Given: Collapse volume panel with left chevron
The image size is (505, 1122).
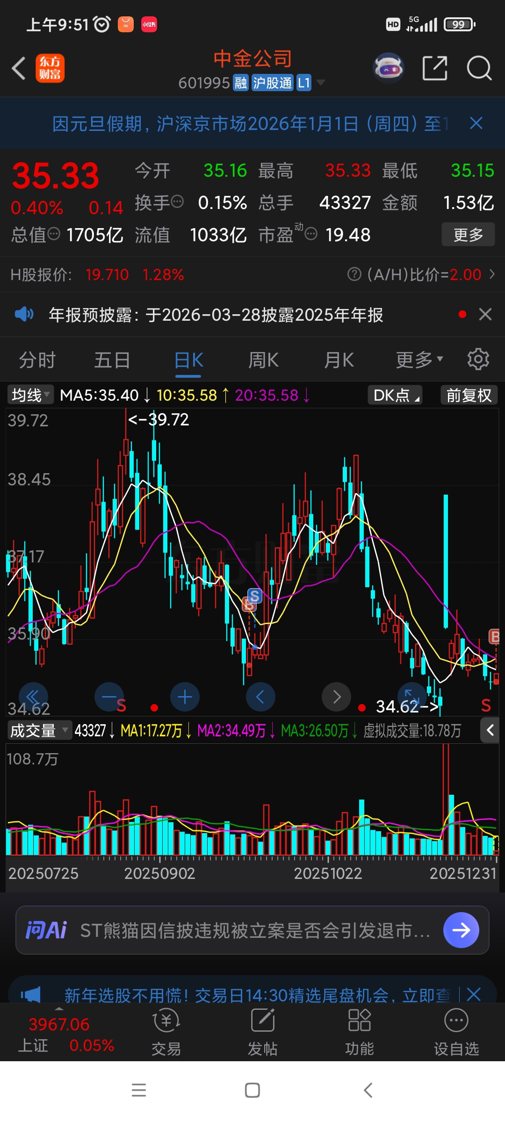Looking at the screenshot, I should click(x=490, y=730).
